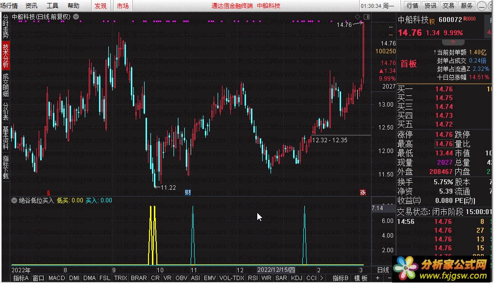
Task: Open the 帮助 menu
Action: (74, 6)
